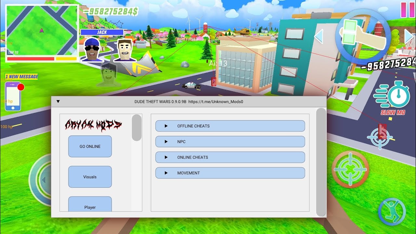Expand the OFFLINE CHEATS section
The height and width of the screenshot is (234, 416).
pyautogui.click(x=230, y=126)
